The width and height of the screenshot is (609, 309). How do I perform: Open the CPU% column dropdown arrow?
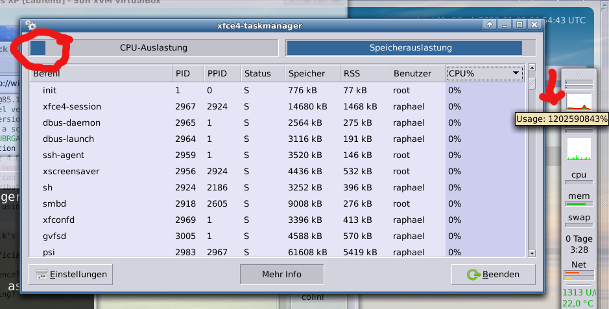coord(516,73)
